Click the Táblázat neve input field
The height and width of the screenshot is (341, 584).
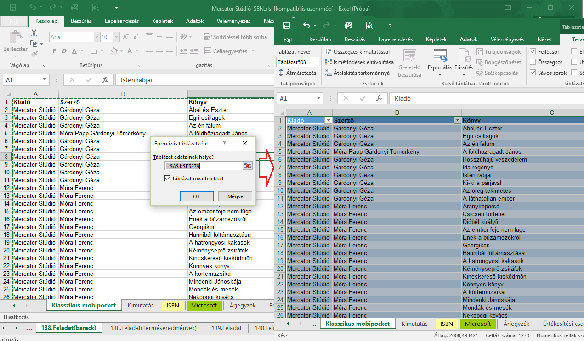pyautogui.click(x=298, y=62)
